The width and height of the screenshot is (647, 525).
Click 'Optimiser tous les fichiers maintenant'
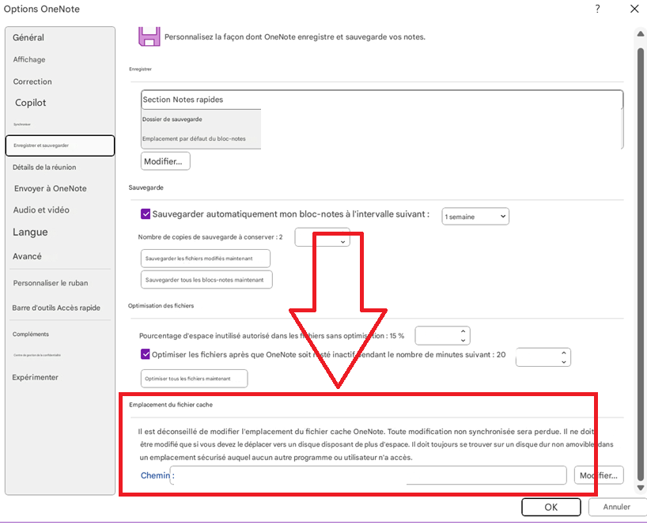click(x=194, y=379)
